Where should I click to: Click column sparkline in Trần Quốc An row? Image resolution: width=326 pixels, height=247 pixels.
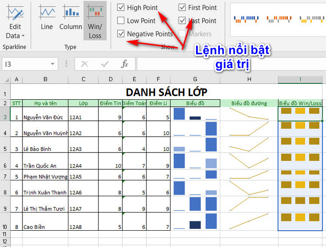tap(195, 161)
